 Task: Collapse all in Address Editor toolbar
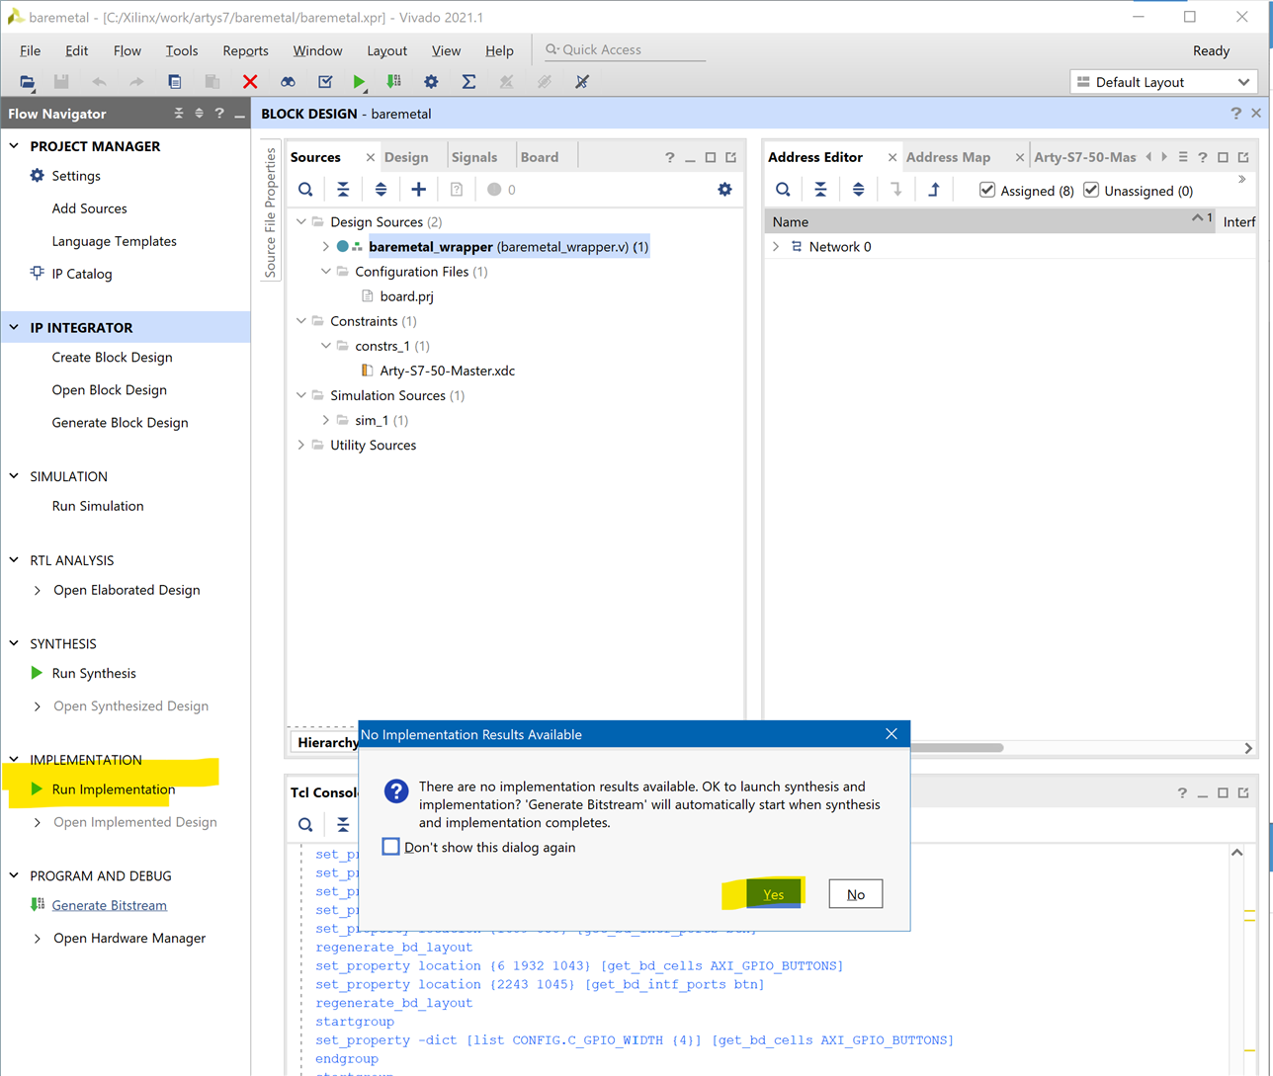coord(820,190)
